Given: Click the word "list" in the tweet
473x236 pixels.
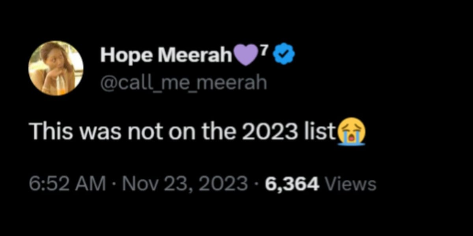Looking at the screenshot, I should click(320, 132).
